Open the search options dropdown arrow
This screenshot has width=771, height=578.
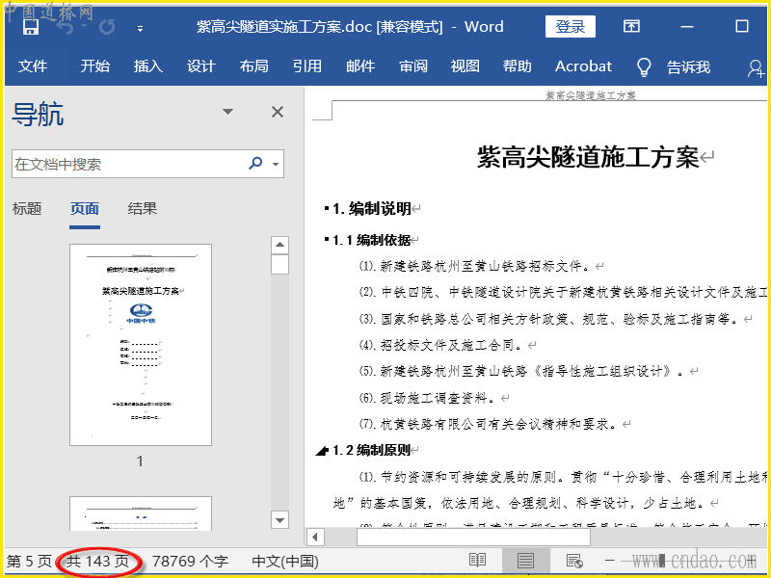coord(276,164)
